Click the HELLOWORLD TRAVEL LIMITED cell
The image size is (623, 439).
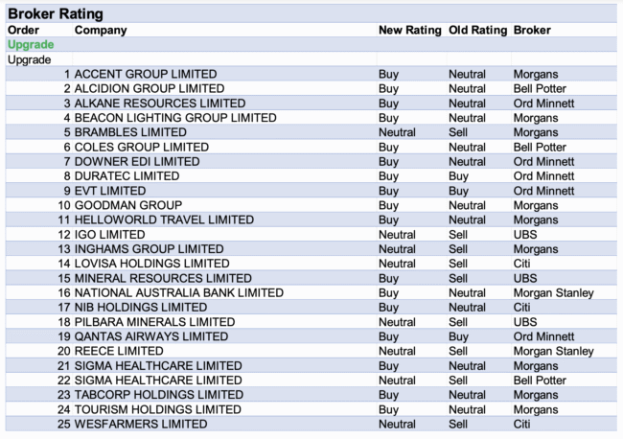tap(164, 219)
